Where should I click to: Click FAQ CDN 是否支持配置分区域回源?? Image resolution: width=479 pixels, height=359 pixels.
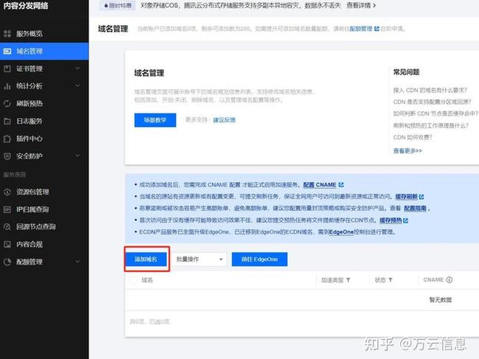tap(432, 102)
